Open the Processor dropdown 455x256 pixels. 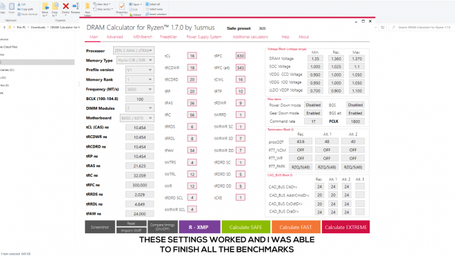(x=134, y=50)
